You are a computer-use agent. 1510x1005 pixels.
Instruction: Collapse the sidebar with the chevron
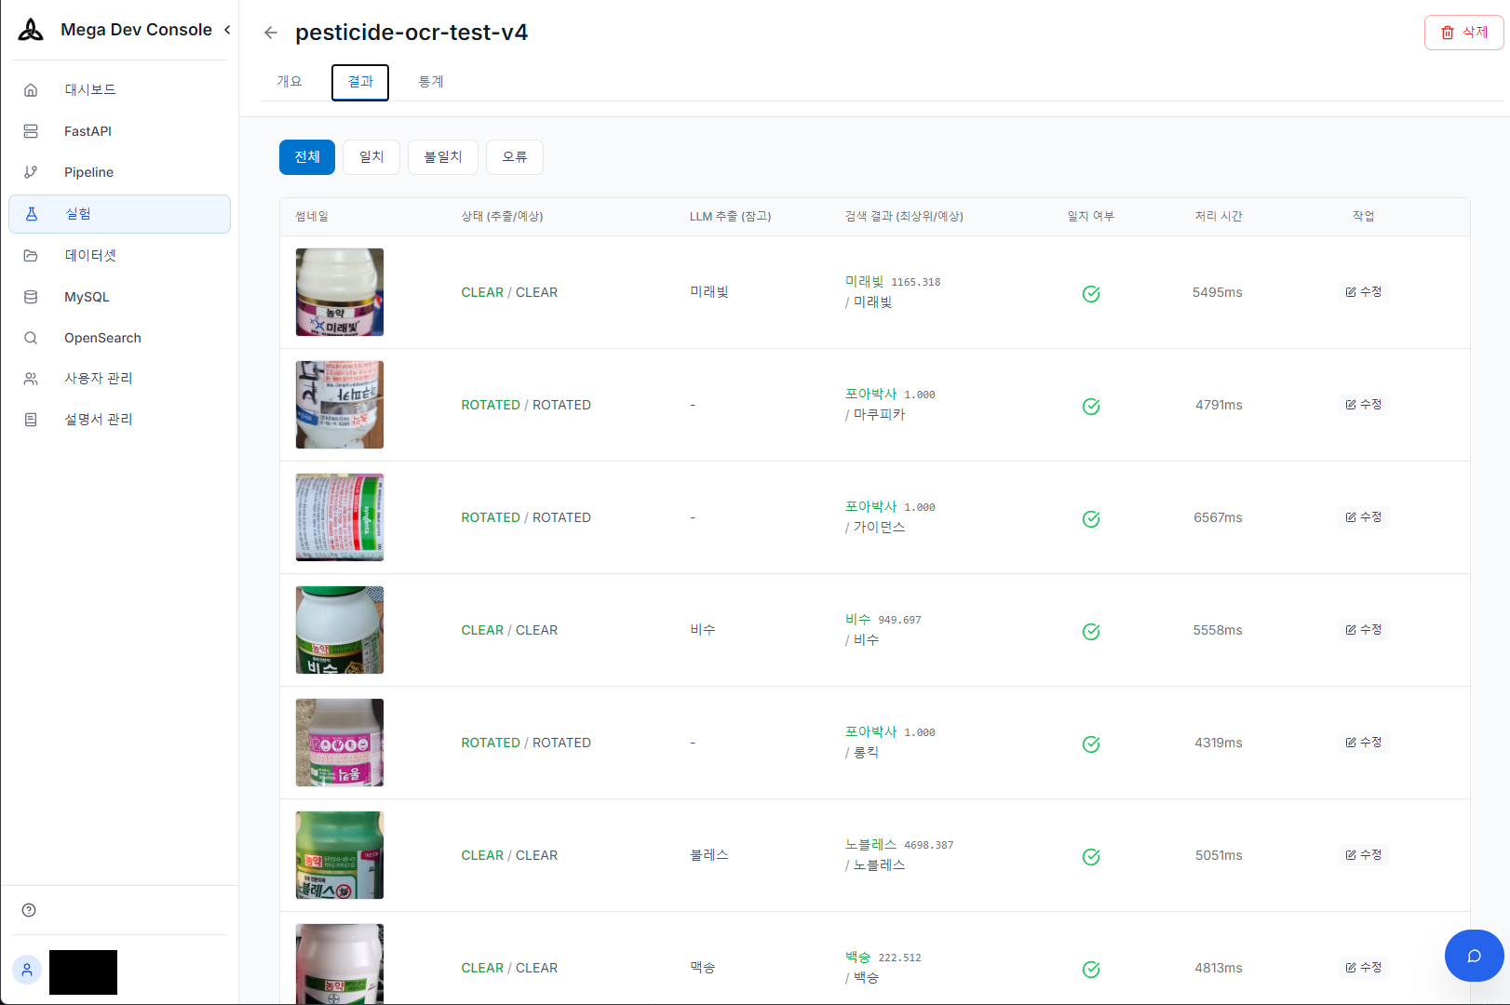[x=226, y=29]
